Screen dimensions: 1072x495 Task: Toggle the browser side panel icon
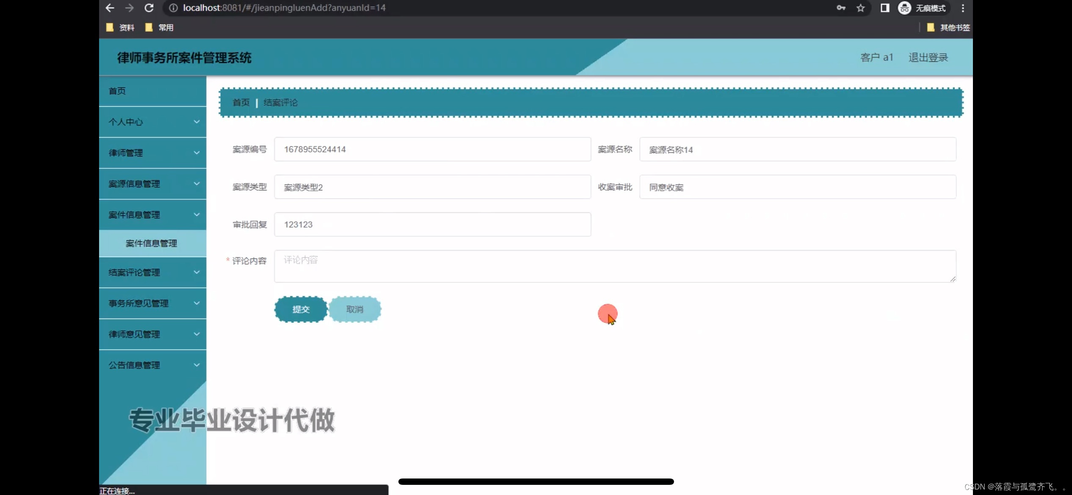pos(885,8)
